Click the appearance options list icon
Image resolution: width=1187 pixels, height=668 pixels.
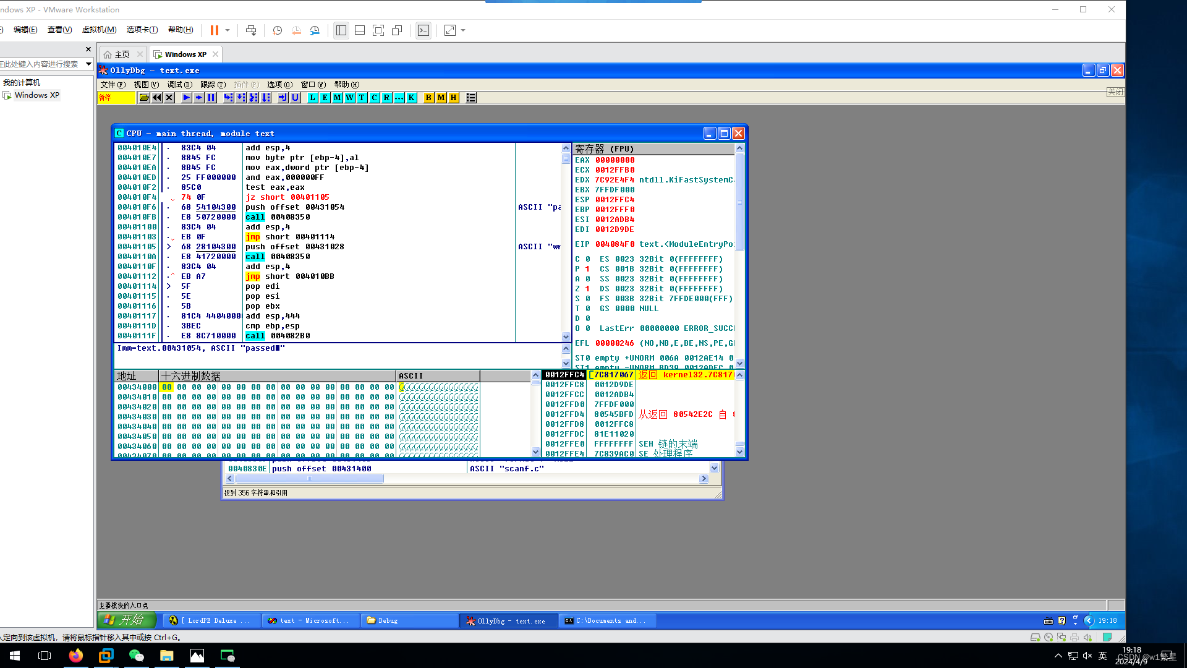coord(470,98)
